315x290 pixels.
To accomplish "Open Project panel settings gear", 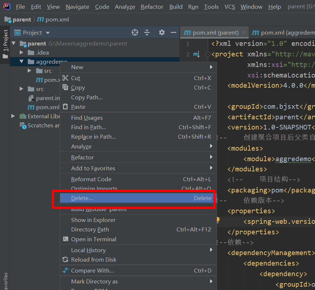I will point(162,32).
